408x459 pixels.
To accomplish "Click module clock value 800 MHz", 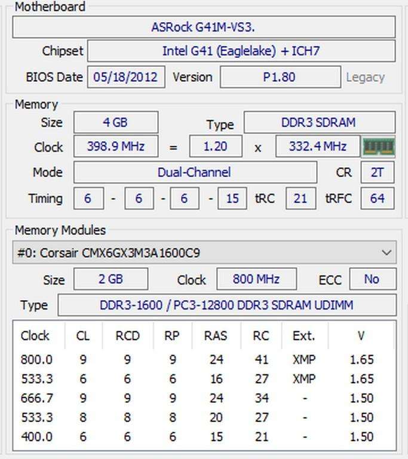I will (256, 279).
